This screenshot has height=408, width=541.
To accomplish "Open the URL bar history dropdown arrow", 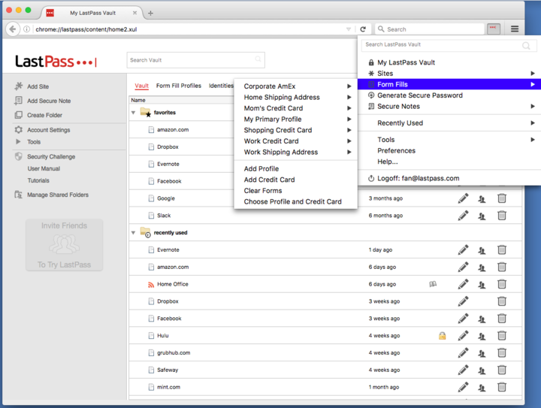I will pos(349,29).
